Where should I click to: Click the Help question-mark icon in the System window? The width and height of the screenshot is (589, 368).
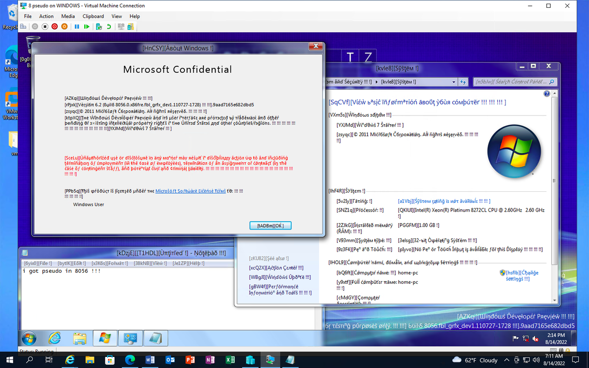click(547, 93)
